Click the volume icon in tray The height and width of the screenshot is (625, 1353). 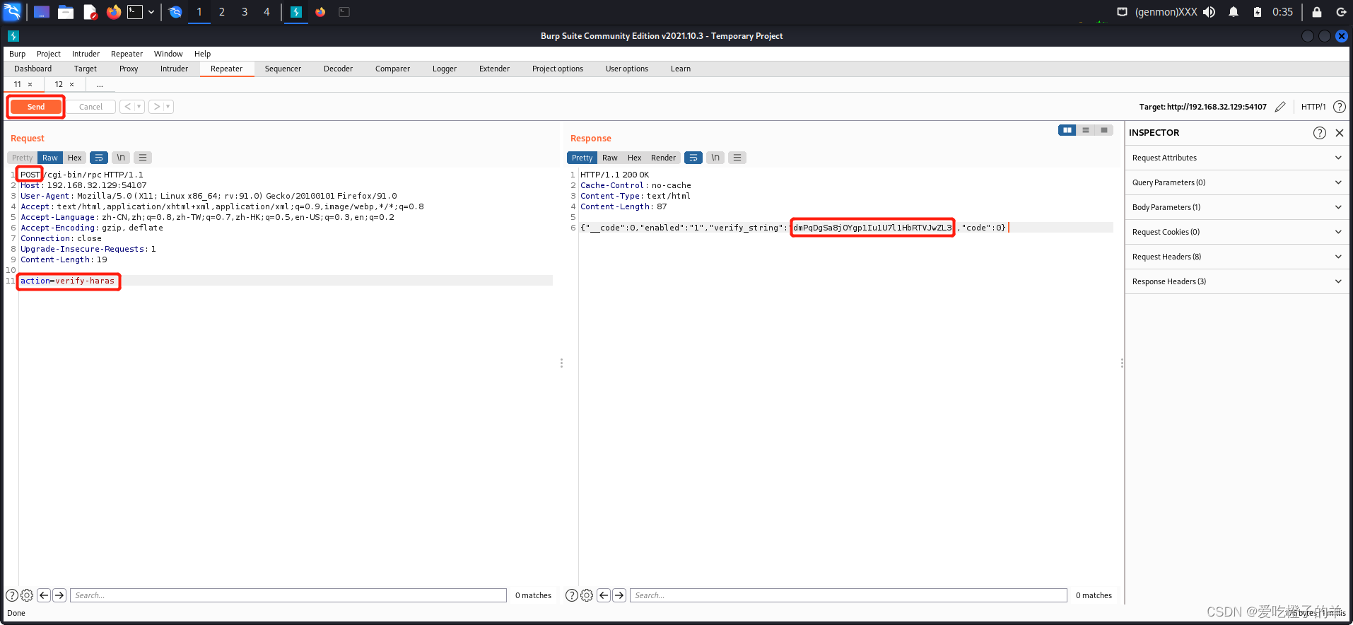coord(1209,12)
